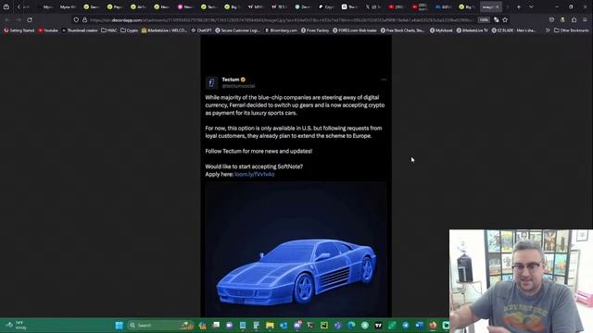Go back using the browser back arrow
Viewport: 593px width, 333px height.
tap(7, 19)
